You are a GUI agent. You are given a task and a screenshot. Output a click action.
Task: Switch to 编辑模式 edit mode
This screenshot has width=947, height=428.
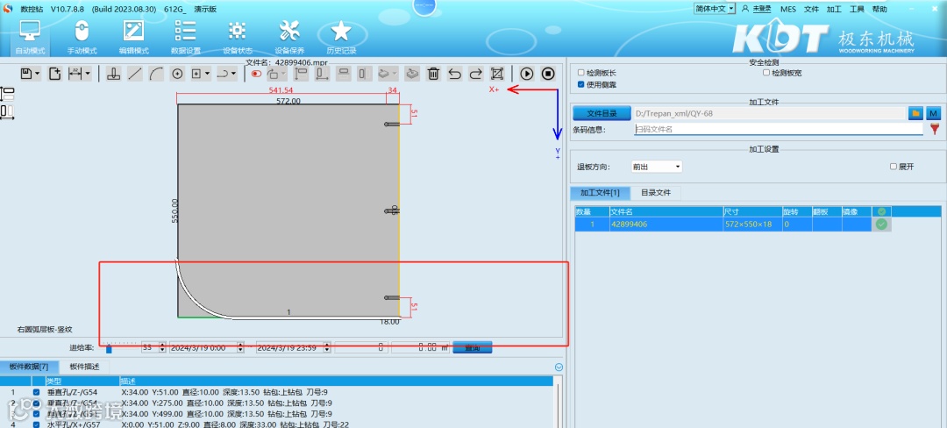tap(133, 36)
